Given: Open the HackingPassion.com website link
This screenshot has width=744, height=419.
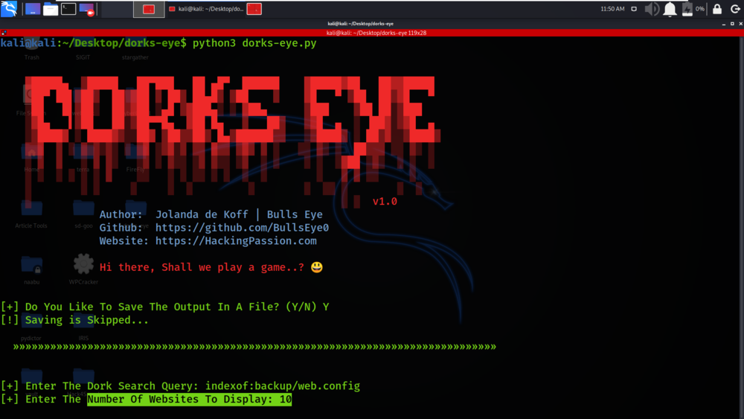Looking at the screenshot, I should coord(236,241).
